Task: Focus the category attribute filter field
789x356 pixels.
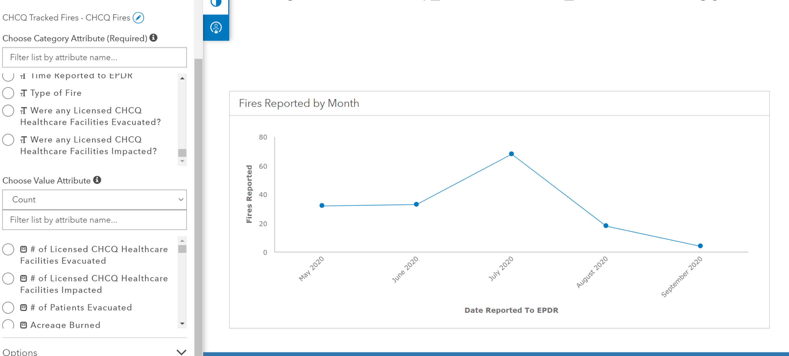Action: 94,57
